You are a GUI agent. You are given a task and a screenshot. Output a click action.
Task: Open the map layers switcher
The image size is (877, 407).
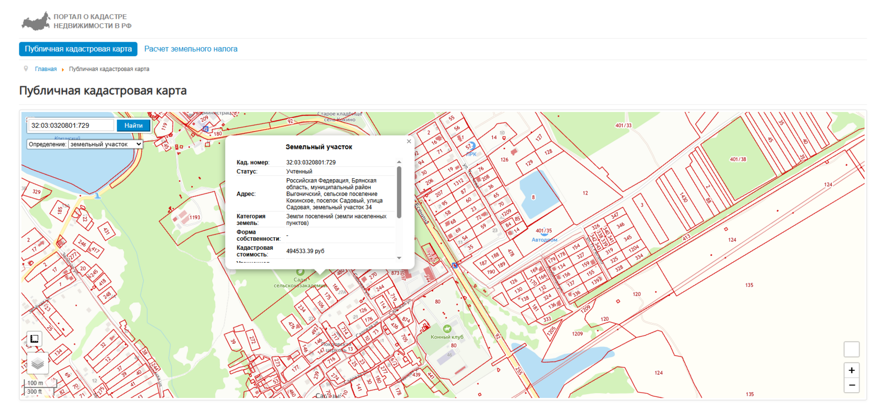(x=38, y=364)
